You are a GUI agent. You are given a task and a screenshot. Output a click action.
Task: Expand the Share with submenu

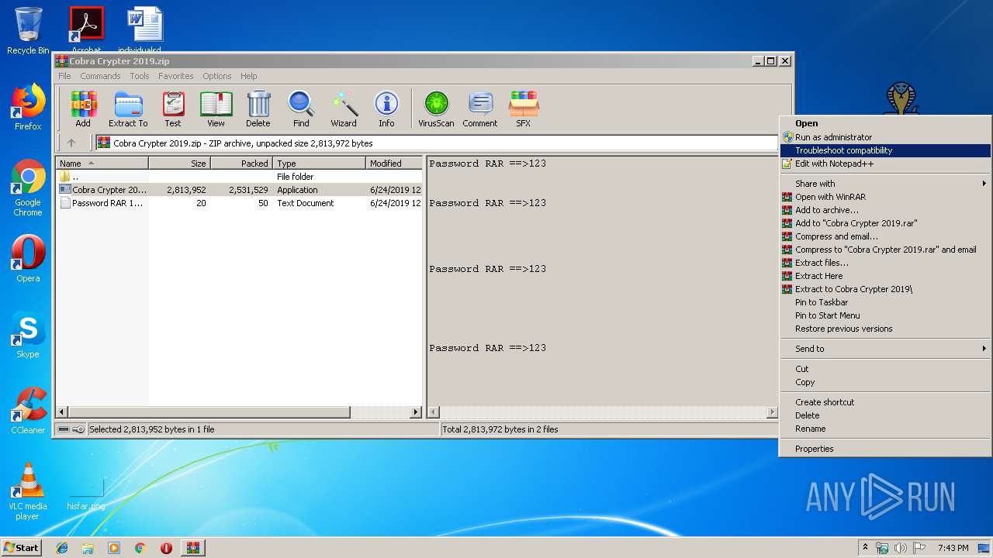tap(885, 184)
